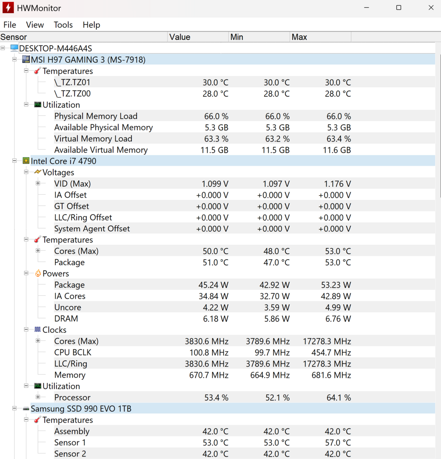Click the Min column header
Image resolution: width=441 pixels, height=459 pixels.
[x=259, y=37]
